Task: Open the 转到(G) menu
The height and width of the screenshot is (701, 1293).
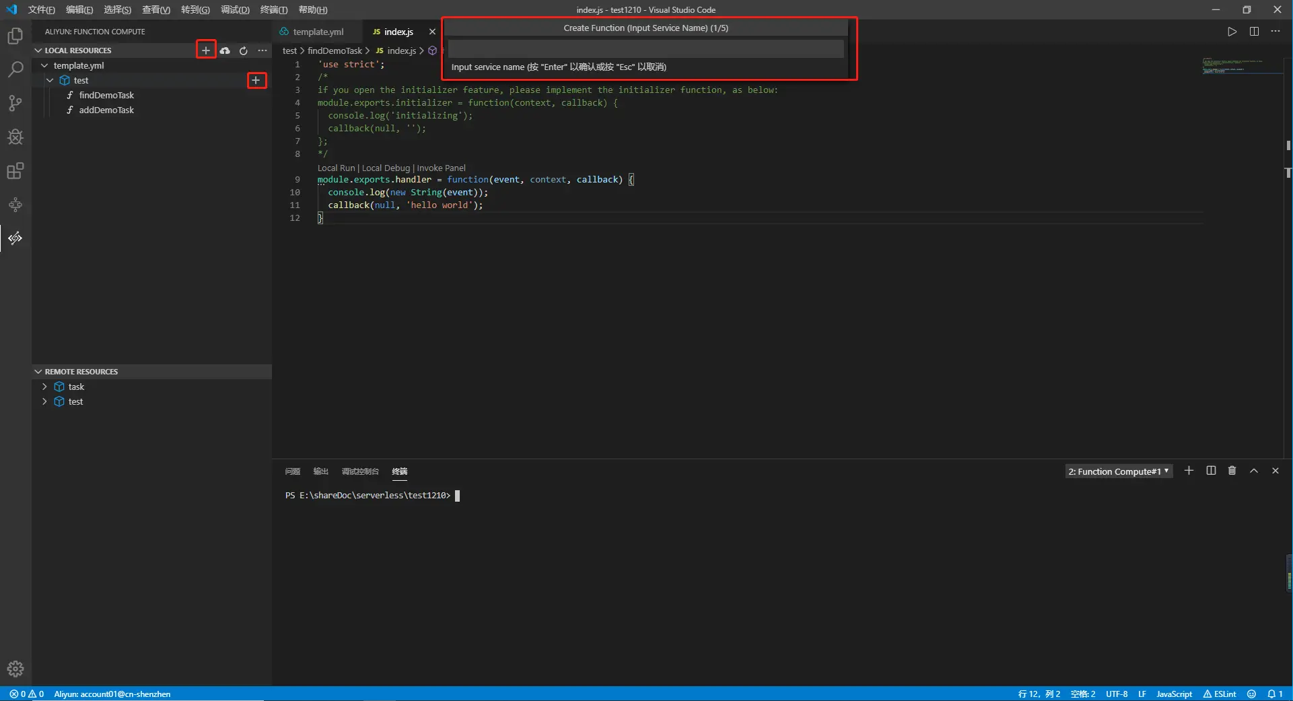Action: 195,9
